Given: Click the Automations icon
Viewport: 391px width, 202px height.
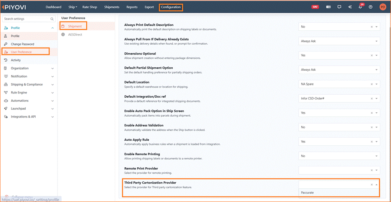Looking at the screenshot, I should tap(6, 100).
